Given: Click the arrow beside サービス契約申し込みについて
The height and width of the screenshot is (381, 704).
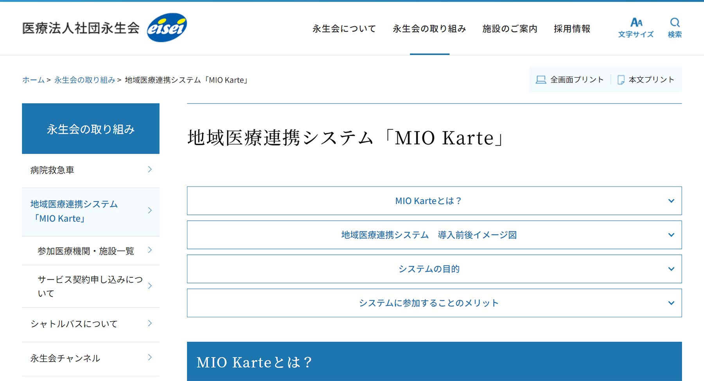Looking at the screenshot, I should point(150,286).
